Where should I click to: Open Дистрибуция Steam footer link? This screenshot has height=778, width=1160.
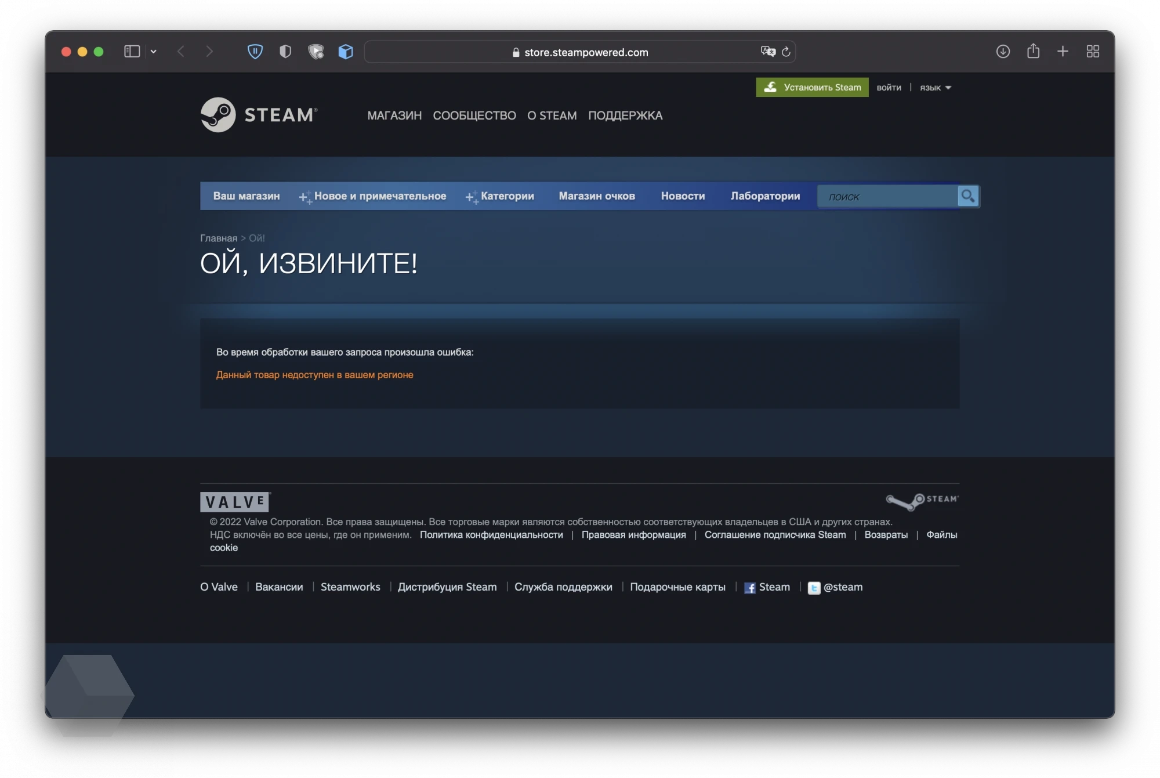pyautogui.click(x=447, y=587)
